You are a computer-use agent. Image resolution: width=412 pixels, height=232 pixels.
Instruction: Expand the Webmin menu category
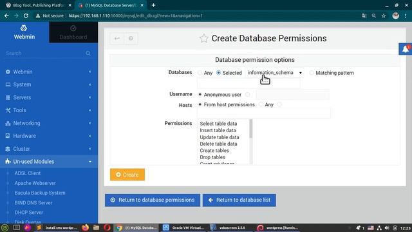pyautogui.click(x=49, y=72)
